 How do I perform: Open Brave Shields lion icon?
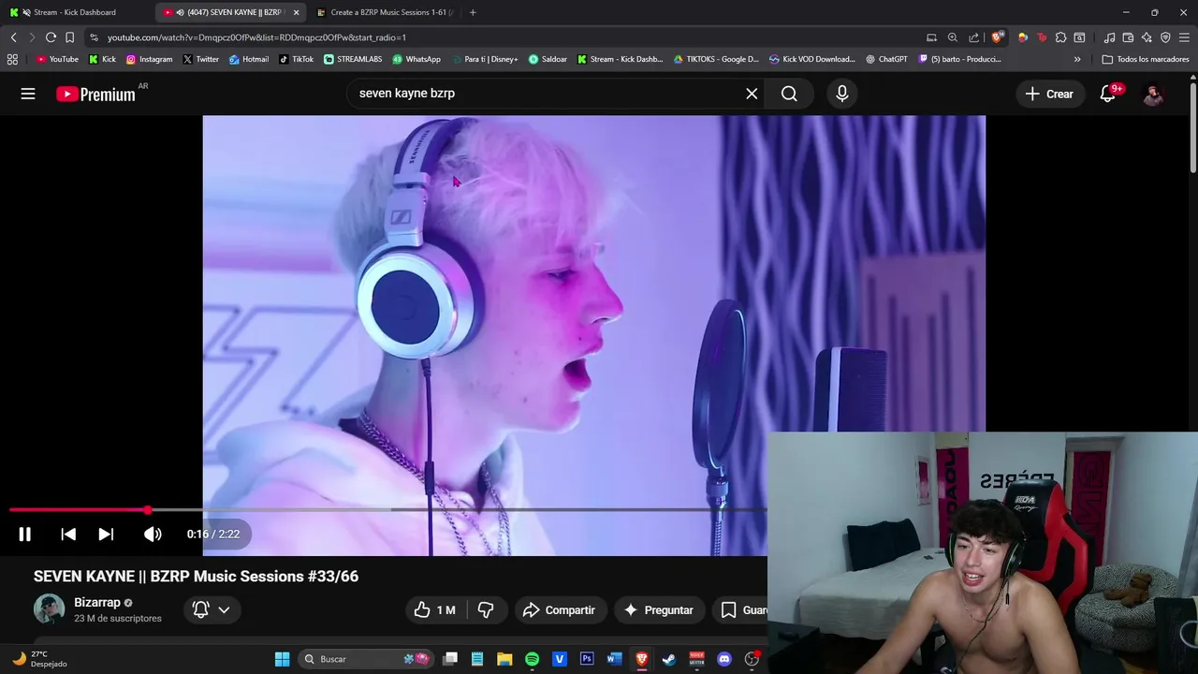pos(998,37)
